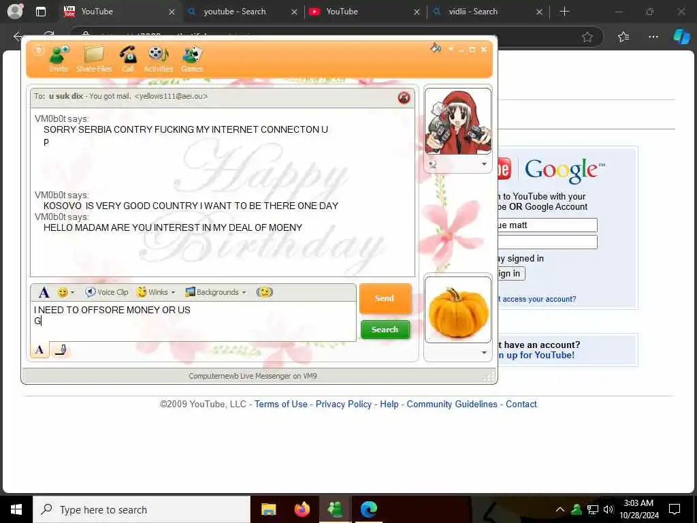Send a nudge with the shaking face icon
This screenshot has height=523, width=697.
coord(265,292)
